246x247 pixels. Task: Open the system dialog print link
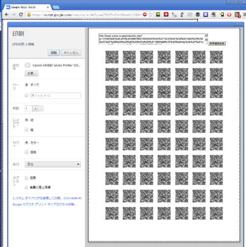[x=47, y=198]
